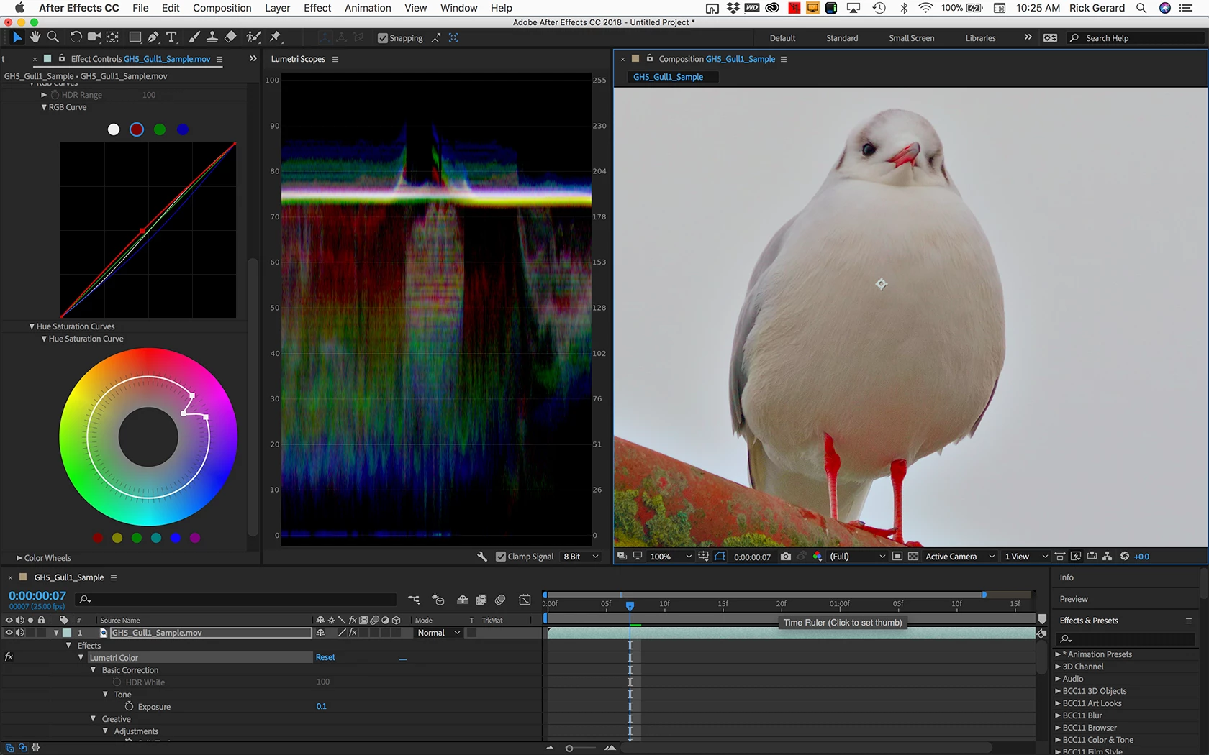Select the Pen tool

(153, 37)
